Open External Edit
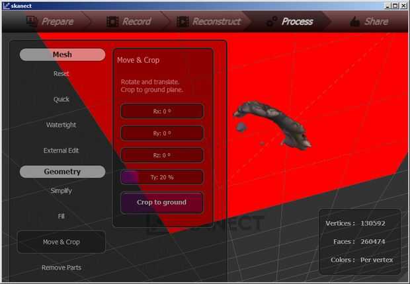Viewport: 410px width, 284px height. coord(61,151)
